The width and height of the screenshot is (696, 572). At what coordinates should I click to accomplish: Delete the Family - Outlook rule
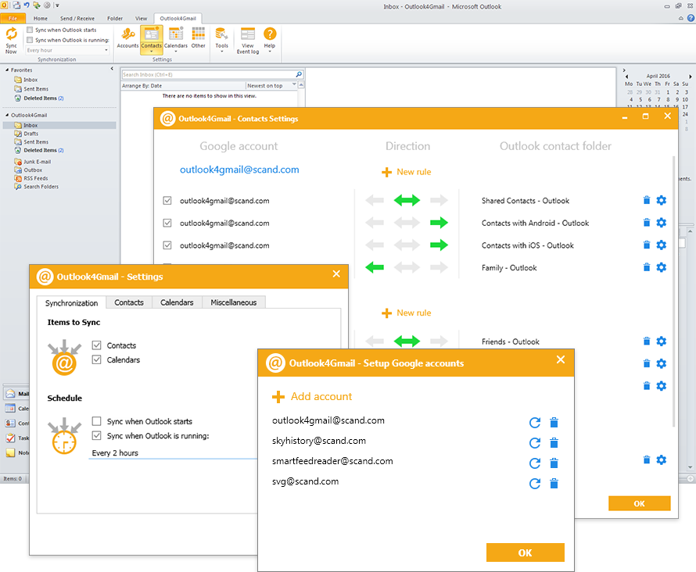[647, 268]
